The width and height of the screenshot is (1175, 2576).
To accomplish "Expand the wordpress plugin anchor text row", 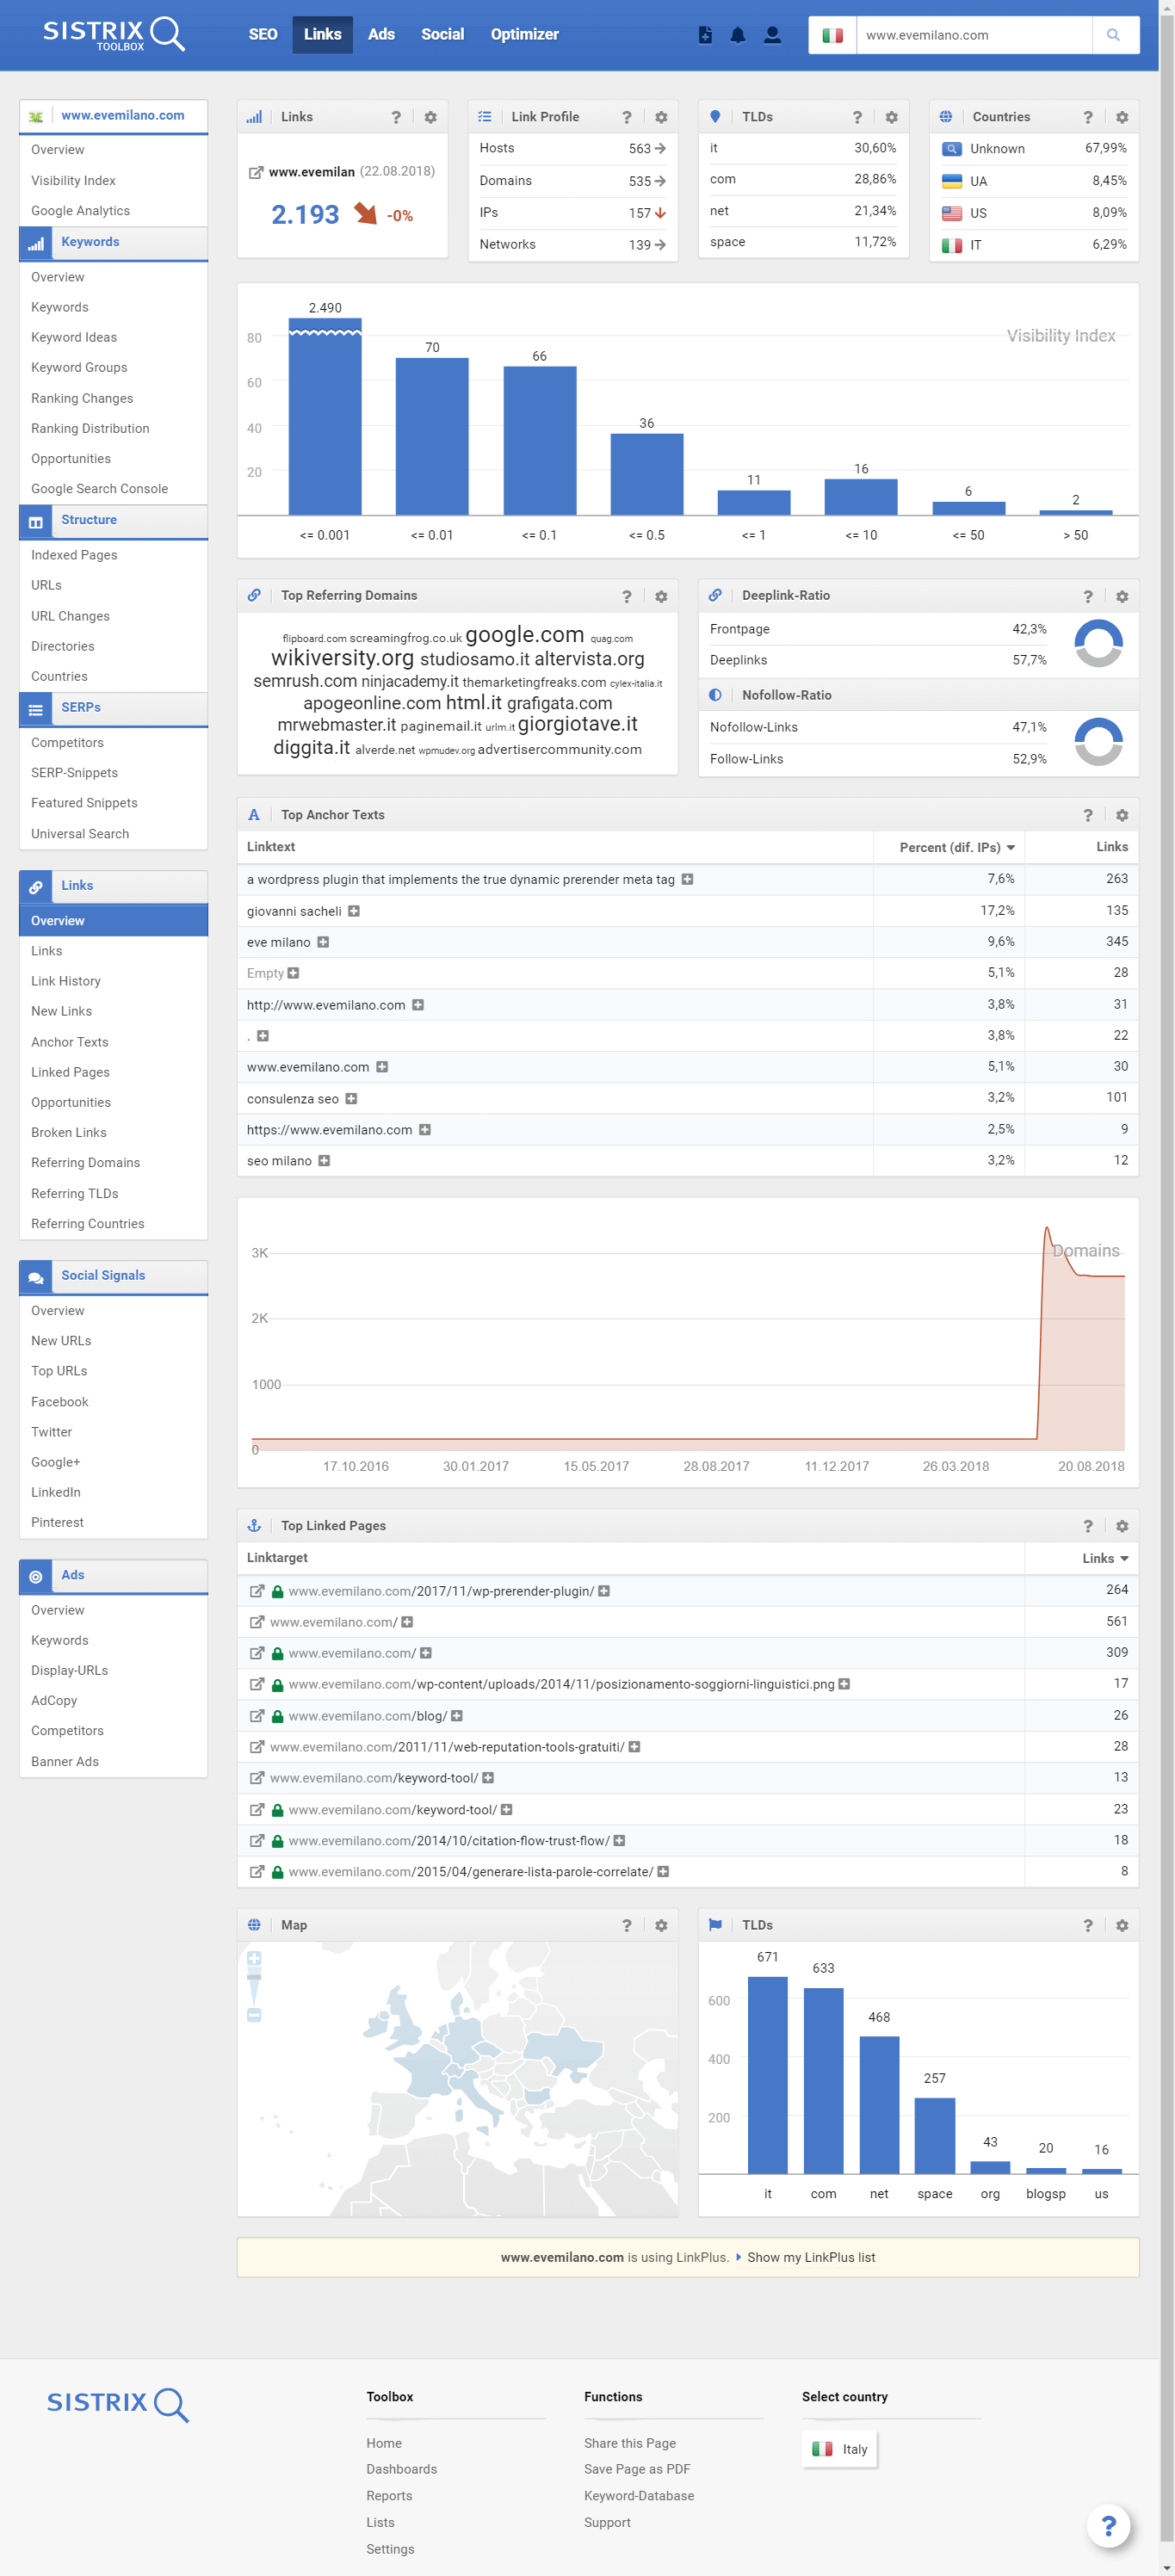I will tap(688, 879).
